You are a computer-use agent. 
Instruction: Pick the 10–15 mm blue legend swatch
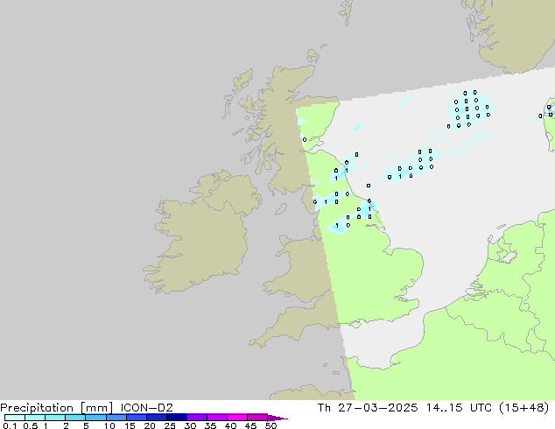point(116,418)
